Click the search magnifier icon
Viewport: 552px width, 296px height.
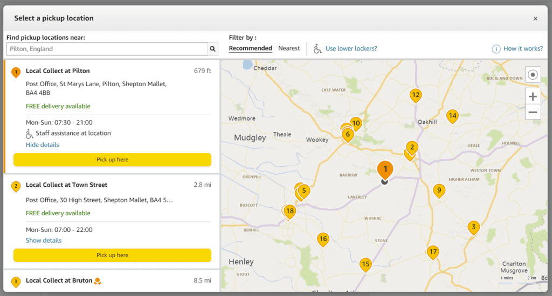[212, 49]
